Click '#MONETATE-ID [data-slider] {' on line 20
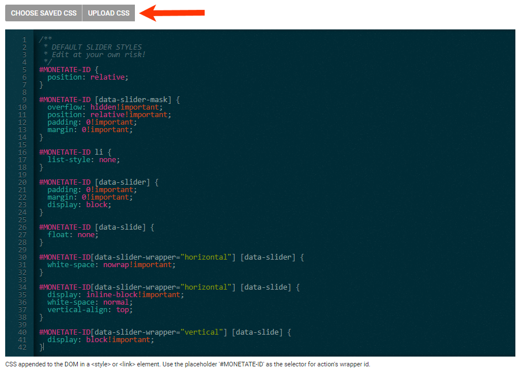520x371 pixels. tap(99, 182)
